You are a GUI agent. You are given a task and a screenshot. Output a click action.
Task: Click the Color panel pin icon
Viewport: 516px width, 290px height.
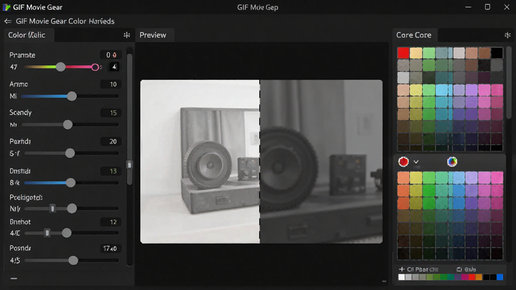coord(126,35)
